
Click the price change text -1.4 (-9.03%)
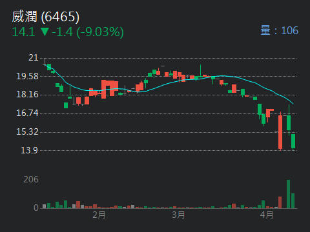click(88, 32)
